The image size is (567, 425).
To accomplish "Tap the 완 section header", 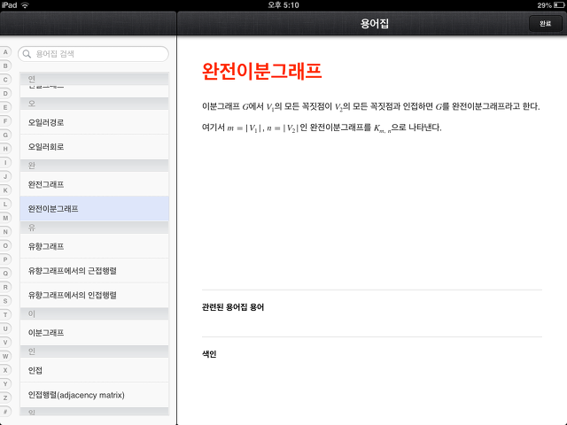I will [x=95, y=166].
